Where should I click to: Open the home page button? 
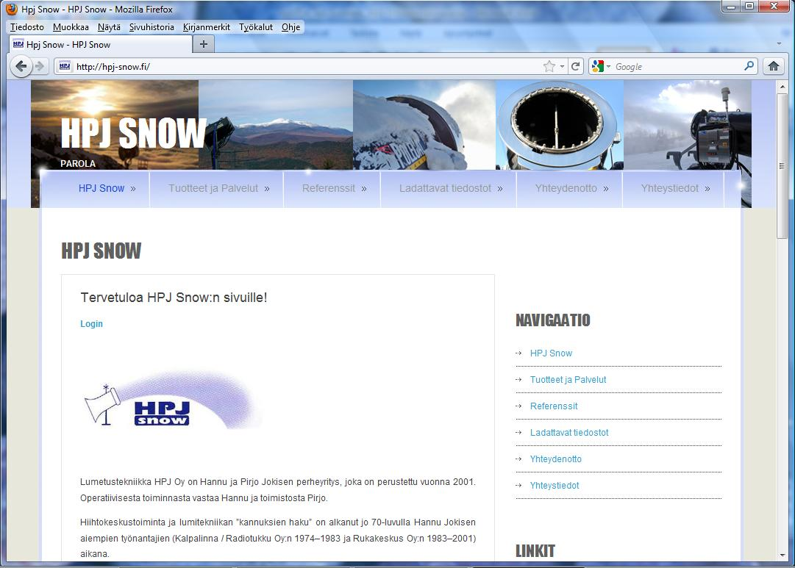773,66
